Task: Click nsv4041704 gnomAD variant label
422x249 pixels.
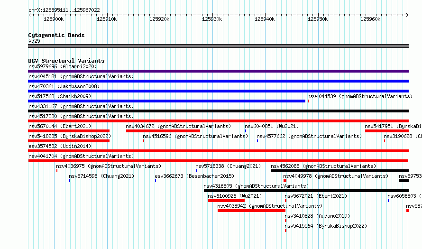Action: click(81, 156)
